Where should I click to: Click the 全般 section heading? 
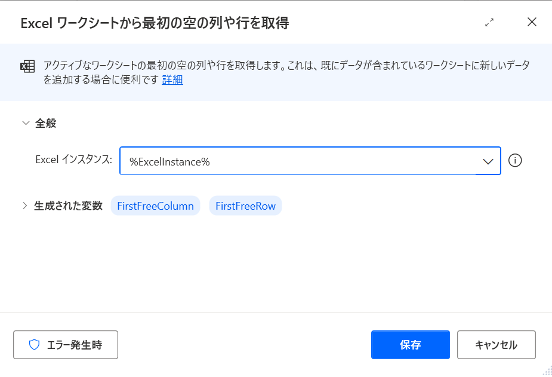pyautogui.click(x=46, y=123)
